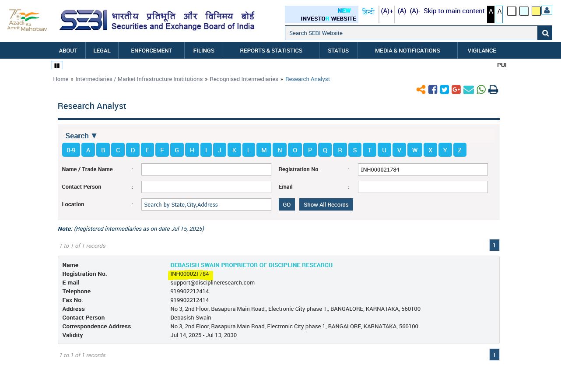Print the page using printer icon

(x=493, y=90)
